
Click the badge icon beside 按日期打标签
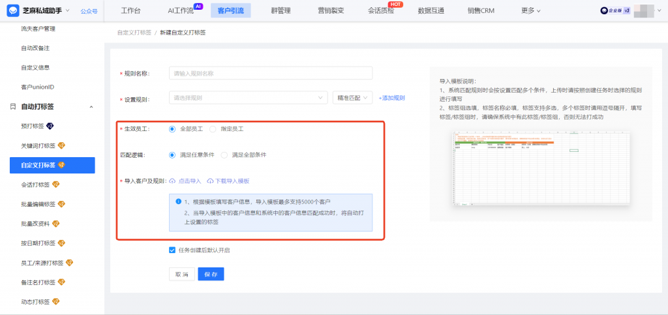point(61,243)
